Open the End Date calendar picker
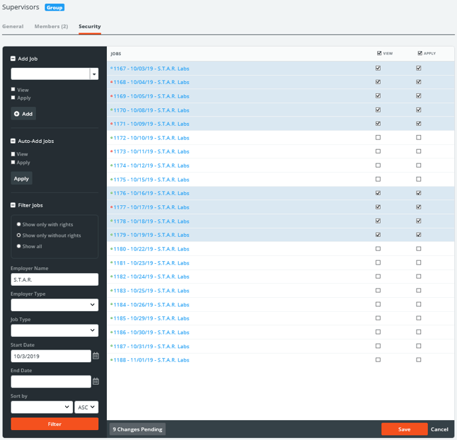 point(96,382)
